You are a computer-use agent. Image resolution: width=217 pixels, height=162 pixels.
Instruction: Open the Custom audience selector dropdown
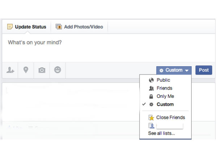pyautogui.click(x=174, y=70)
